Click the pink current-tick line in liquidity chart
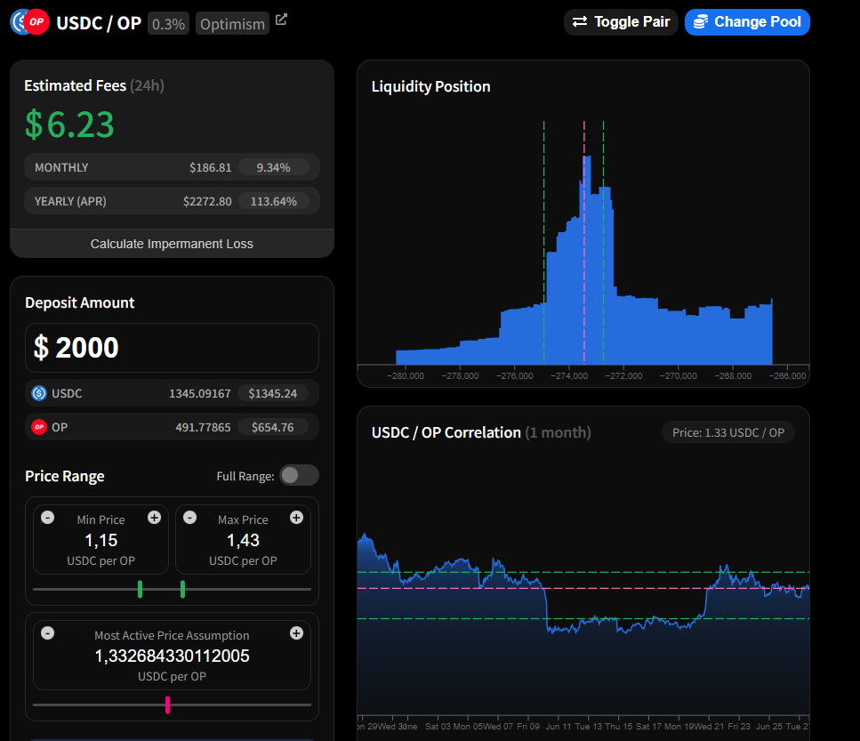Screen dimensions: 860x741 click(584, 241)
